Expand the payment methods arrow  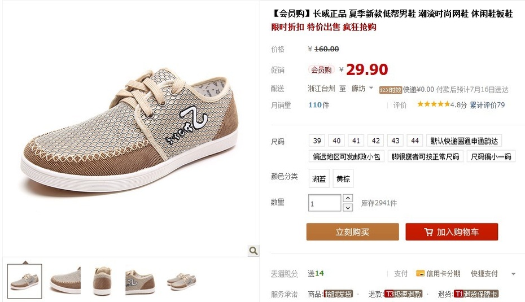[513, 274]
